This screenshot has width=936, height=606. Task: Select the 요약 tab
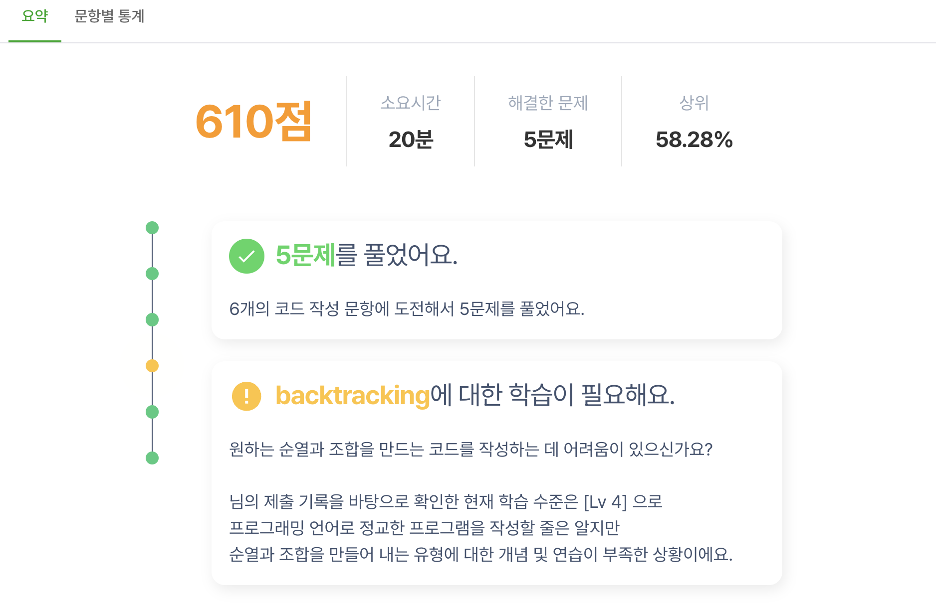(x=35, y=16)
